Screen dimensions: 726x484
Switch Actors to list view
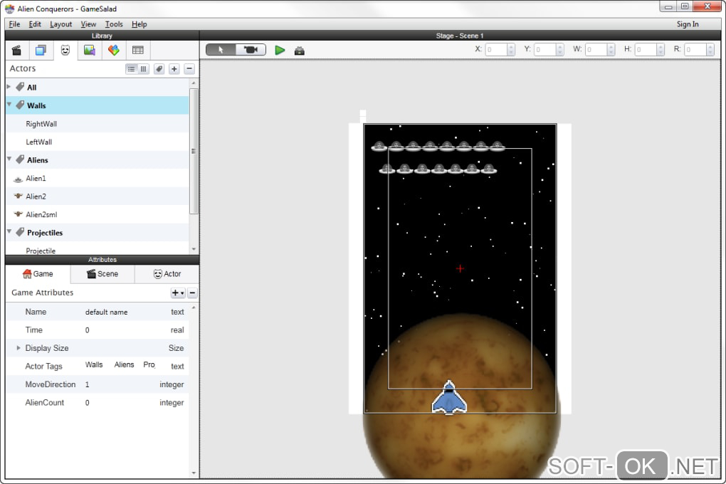(x=132, y=69)
